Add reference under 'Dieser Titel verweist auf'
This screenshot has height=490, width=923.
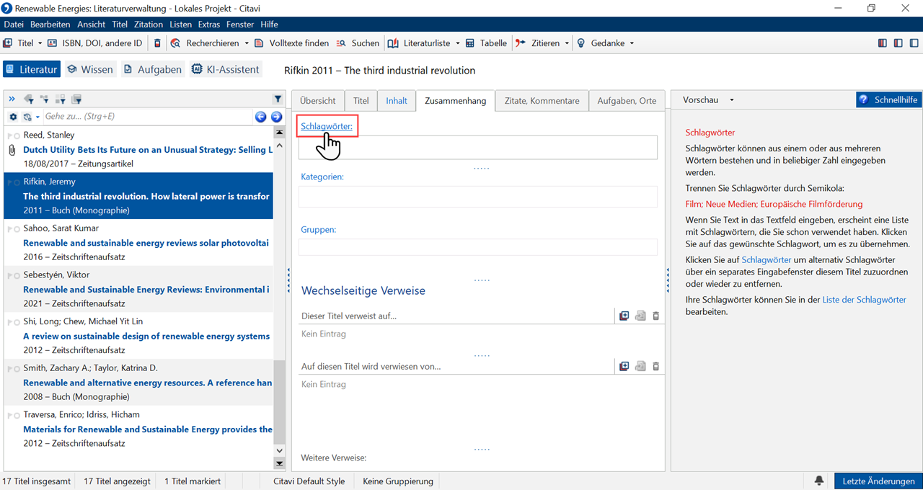pos(624,316)
